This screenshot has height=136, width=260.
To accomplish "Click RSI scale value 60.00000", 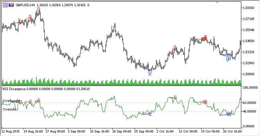I will point(249,103).
